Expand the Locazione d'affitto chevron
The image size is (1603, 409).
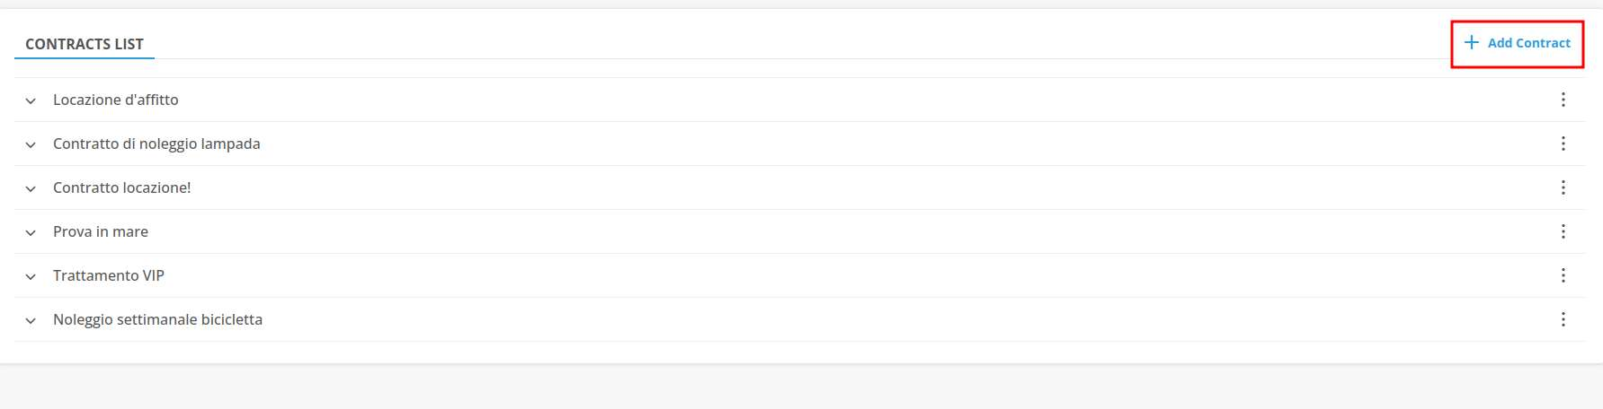31,100
